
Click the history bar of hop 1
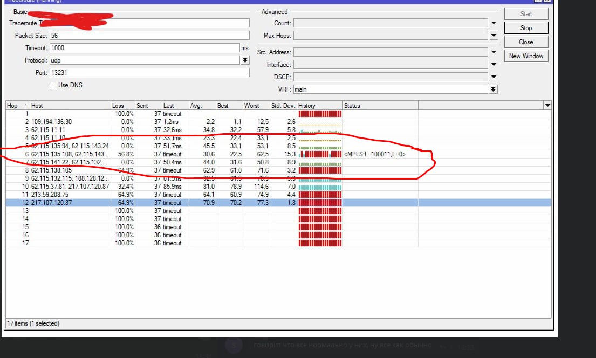(x=320, y=114)
